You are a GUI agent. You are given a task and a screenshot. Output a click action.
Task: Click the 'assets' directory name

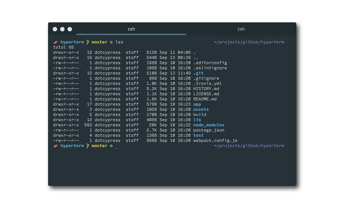point(201,109)
